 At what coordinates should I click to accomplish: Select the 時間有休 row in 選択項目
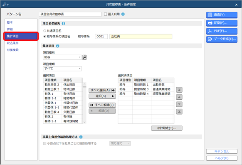pos(63,99)
